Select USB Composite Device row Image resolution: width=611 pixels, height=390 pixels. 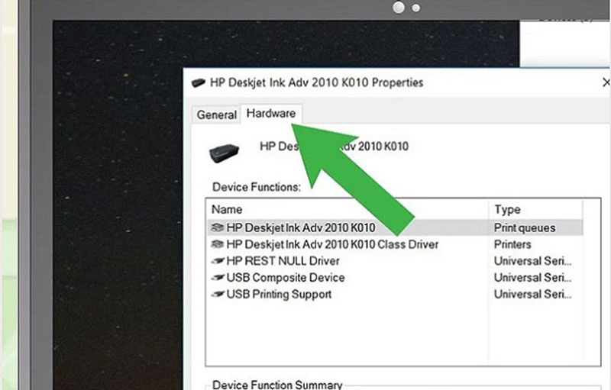click(x=395, y=278)
